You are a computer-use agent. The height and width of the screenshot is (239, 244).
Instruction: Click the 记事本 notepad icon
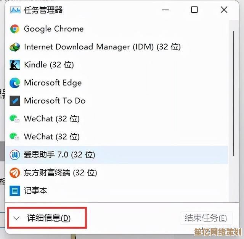15,191
